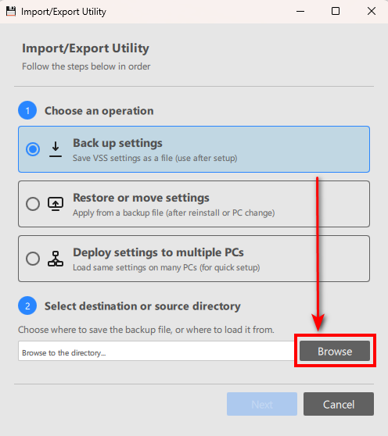Screen dimensions: 388x436
Task: Open the Browse directory button
Action: [335, 351]
